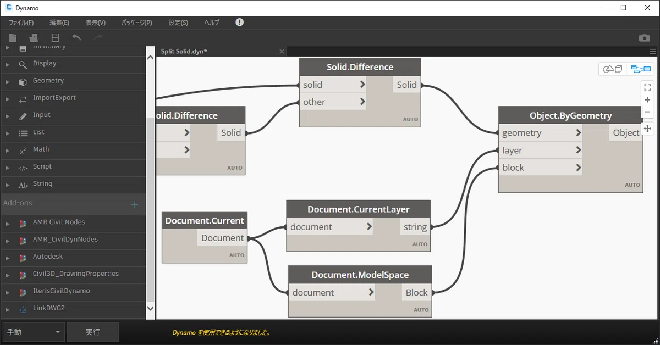Undo the last action
660x345 pixels.
tap(76, 37)
